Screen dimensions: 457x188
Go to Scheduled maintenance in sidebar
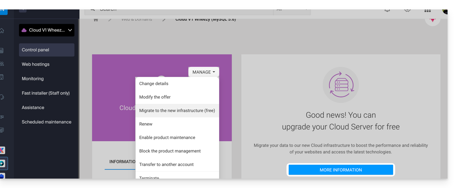[x=46, y=122]
